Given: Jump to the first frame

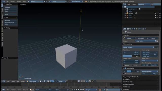Looking at the screenshot, I should coord(72,90).
